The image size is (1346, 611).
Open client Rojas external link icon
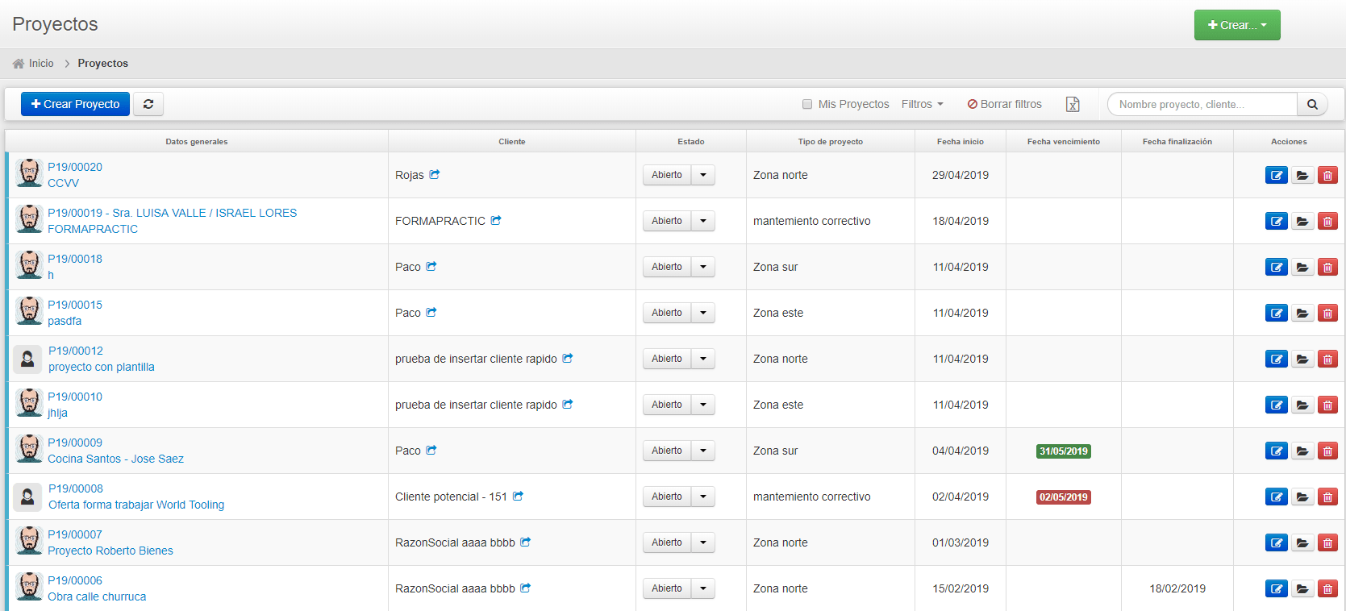[435, 174]
